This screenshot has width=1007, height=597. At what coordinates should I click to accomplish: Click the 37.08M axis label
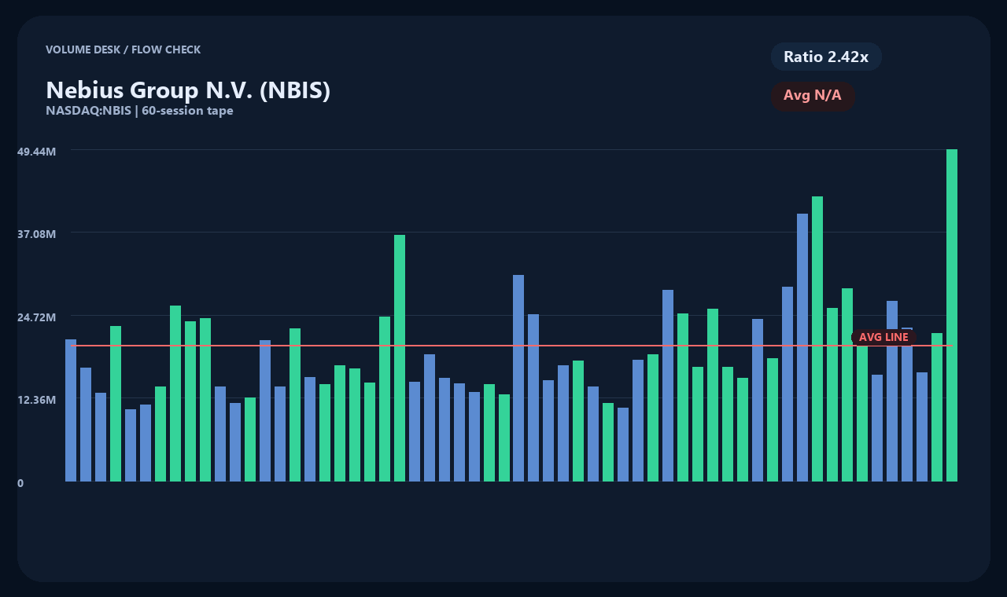pyautogui.click(x=37, y=234)
